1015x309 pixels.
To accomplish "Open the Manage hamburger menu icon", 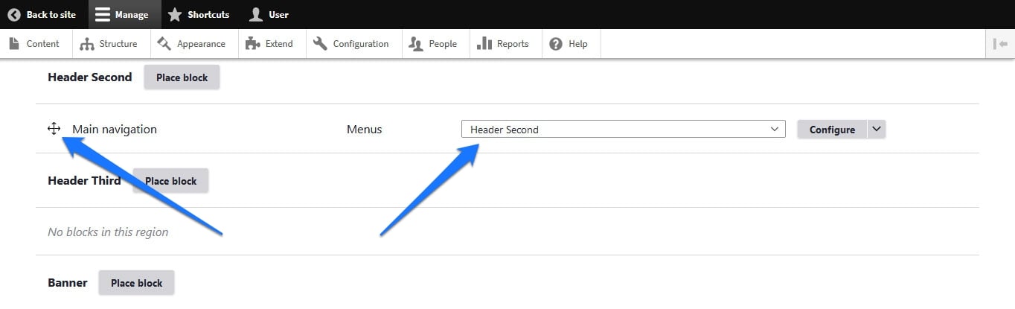I will click(x=103, y=14).
